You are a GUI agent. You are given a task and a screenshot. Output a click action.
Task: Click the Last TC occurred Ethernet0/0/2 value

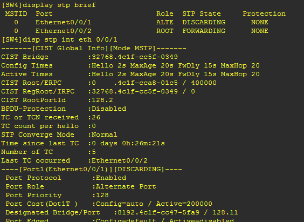pyautogui.click(x=120, y=160)
